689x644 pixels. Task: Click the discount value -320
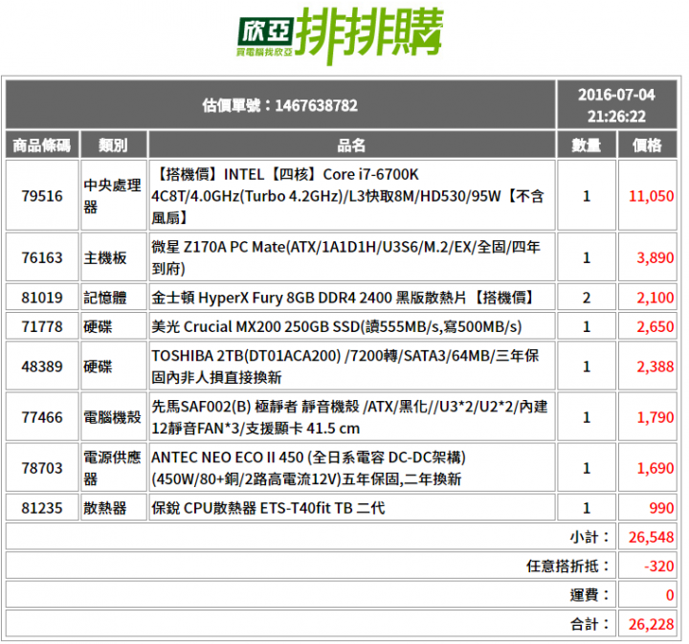659,566
